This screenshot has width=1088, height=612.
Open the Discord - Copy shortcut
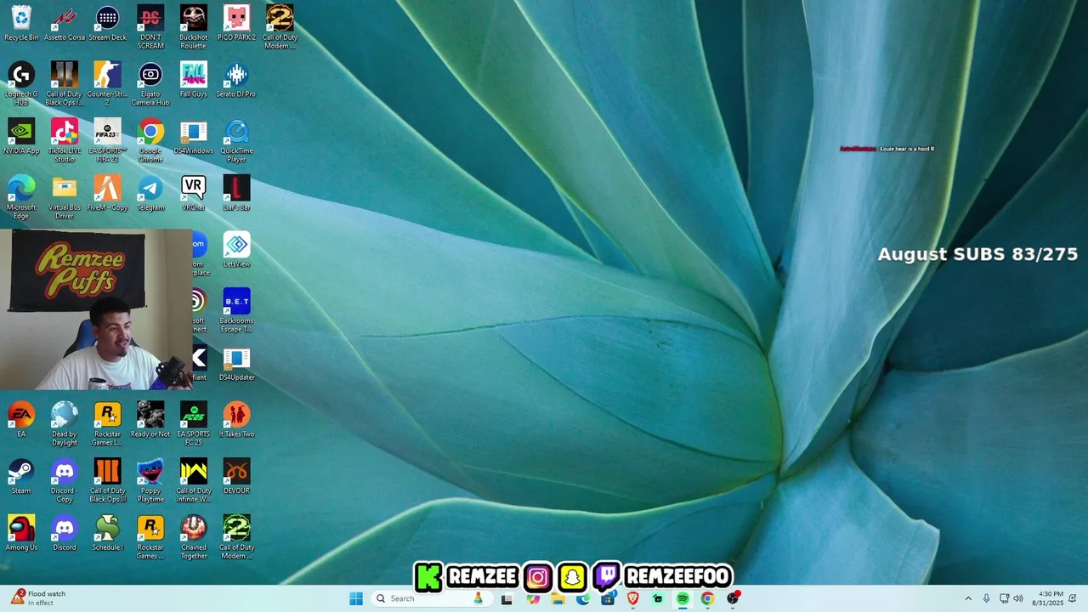tap(65, 481)
